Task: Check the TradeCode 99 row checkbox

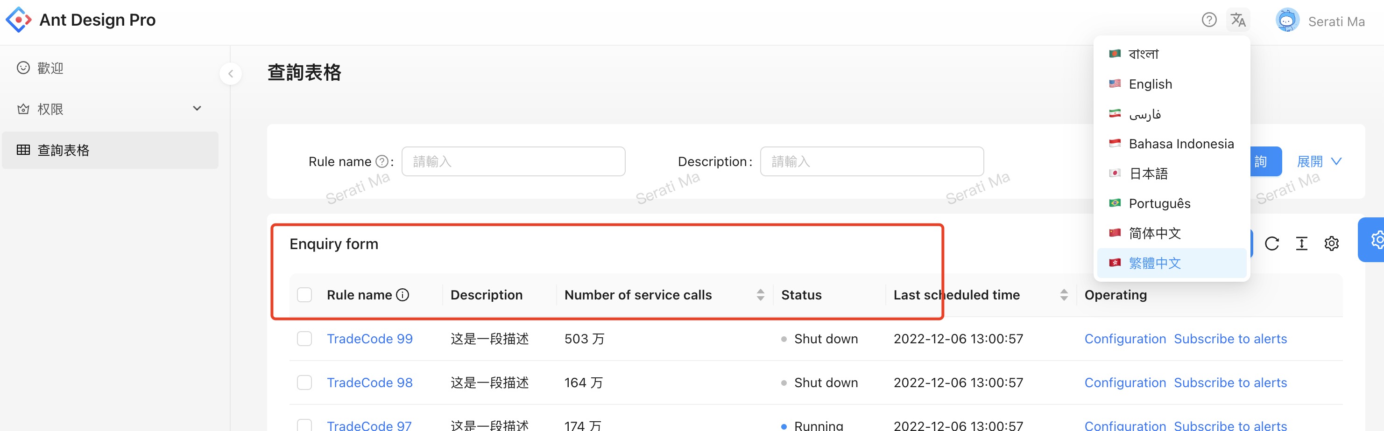Action: 304,339
